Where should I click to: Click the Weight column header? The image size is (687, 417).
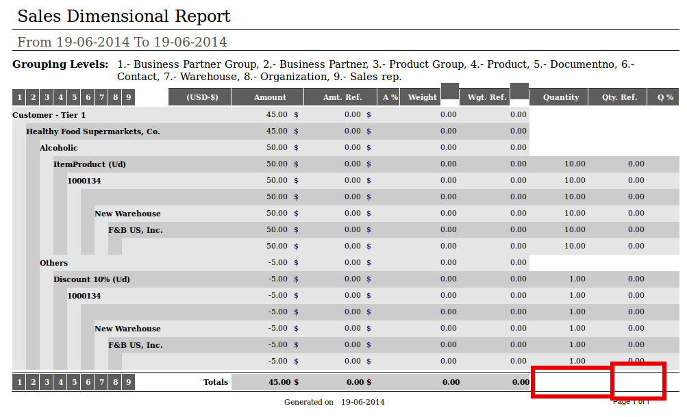[x=422, y=97]
